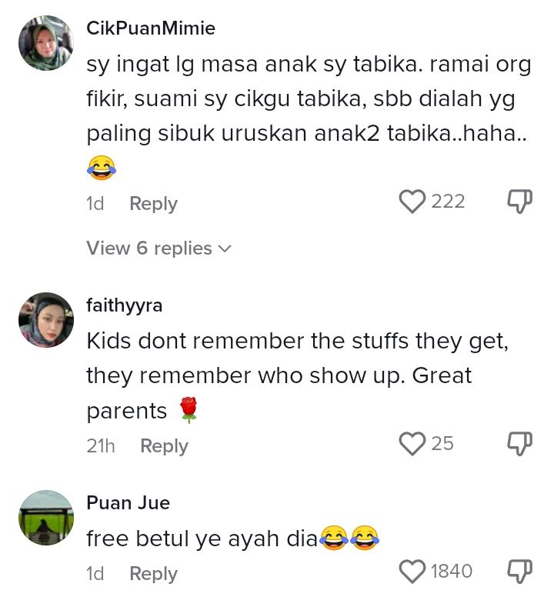Click the 1840 like count

pyautogui.click(x=452, y=572)
